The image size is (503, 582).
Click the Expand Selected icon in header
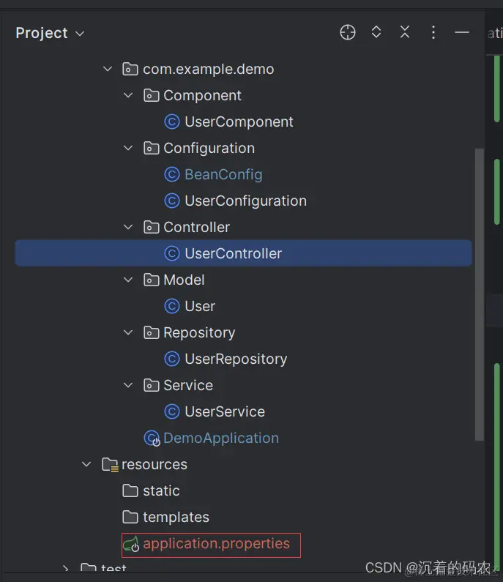click(376, 32)
